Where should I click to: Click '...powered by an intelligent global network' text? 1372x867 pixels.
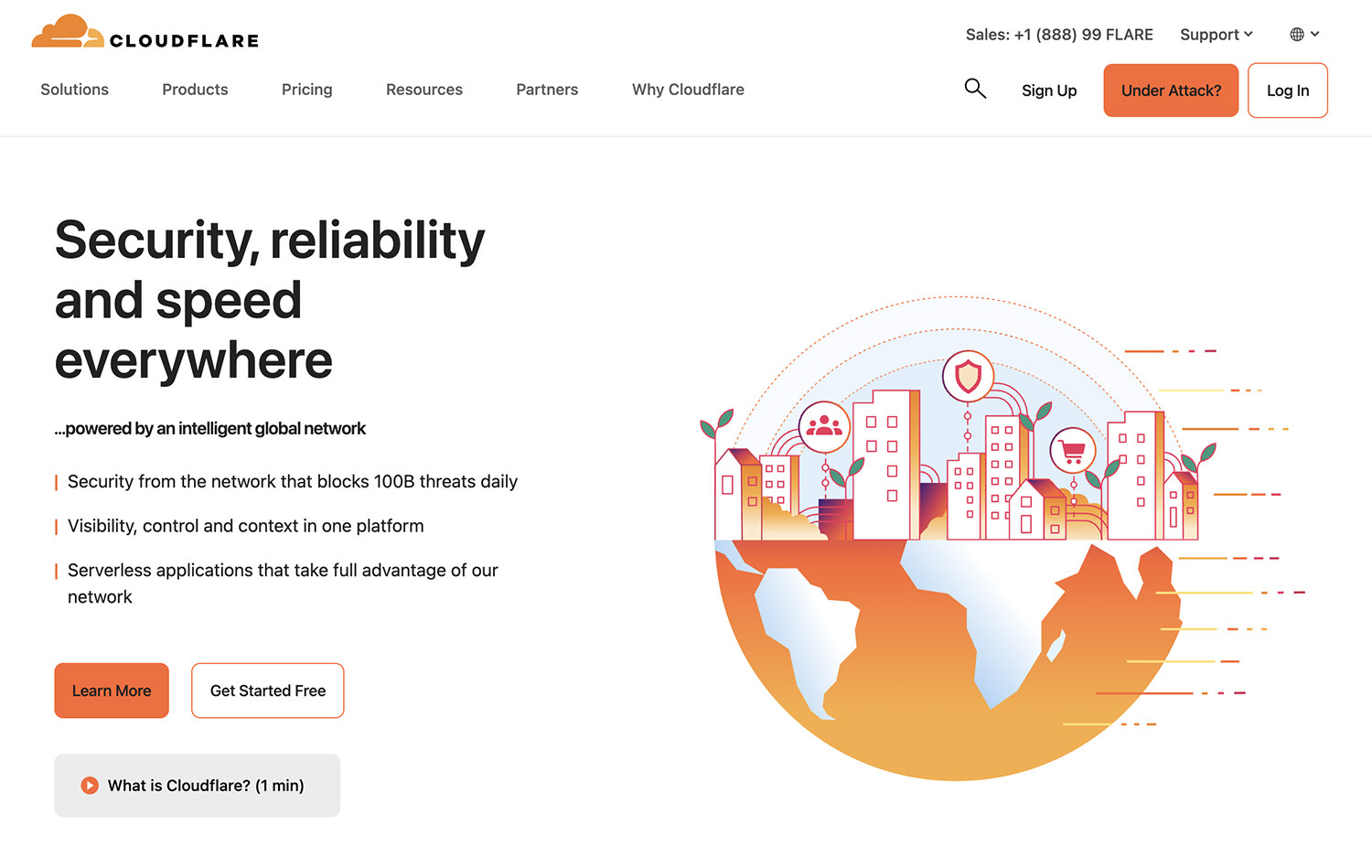point(209,429)
